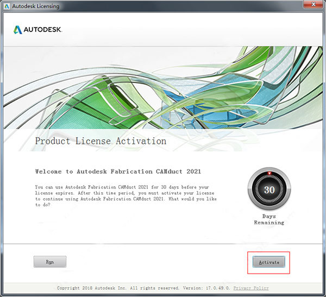Click the Welcome to Autodesk Fabrication CAMduct heading
Image resolution: width=326 pixels, height=297 pixels.
pyautogui.click(x=118, y=172)
